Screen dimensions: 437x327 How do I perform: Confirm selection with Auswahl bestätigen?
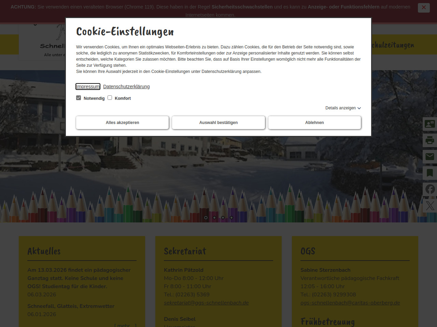coord(218,123)
